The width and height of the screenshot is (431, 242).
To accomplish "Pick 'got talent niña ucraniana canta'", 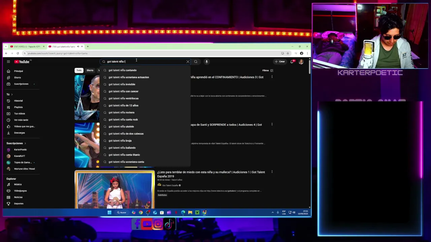I will coord(145,162).
